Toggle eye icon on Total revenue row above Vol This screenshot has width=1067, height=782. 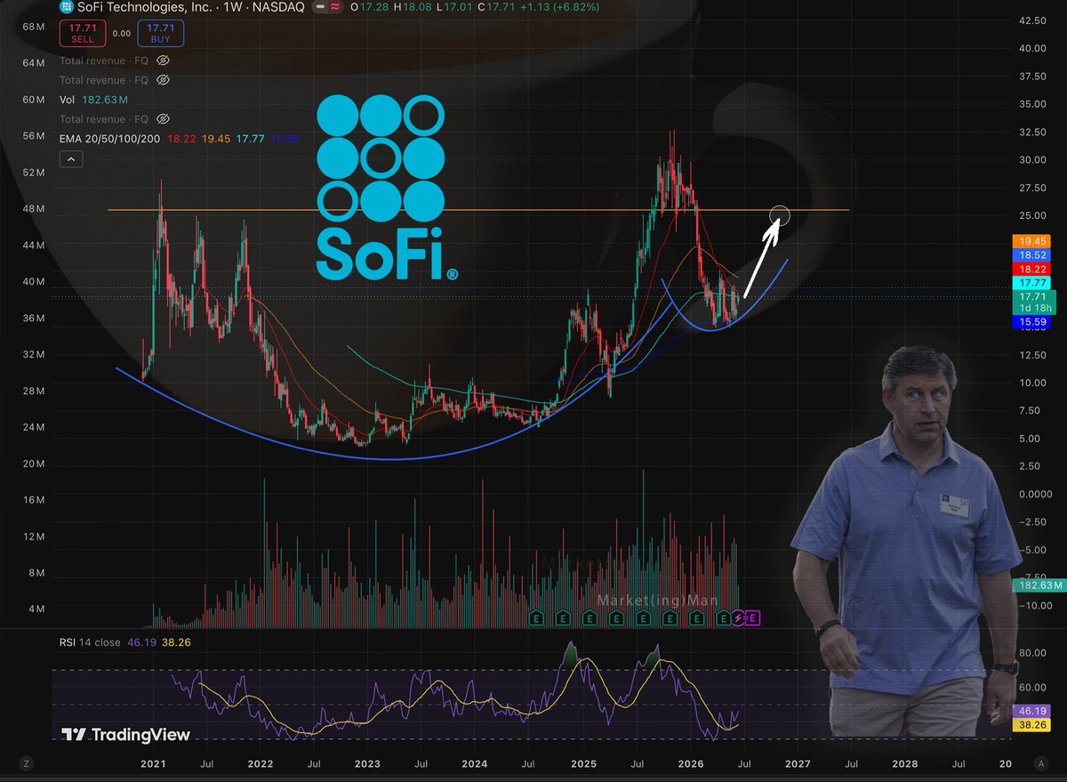click(x=163, y=80)
